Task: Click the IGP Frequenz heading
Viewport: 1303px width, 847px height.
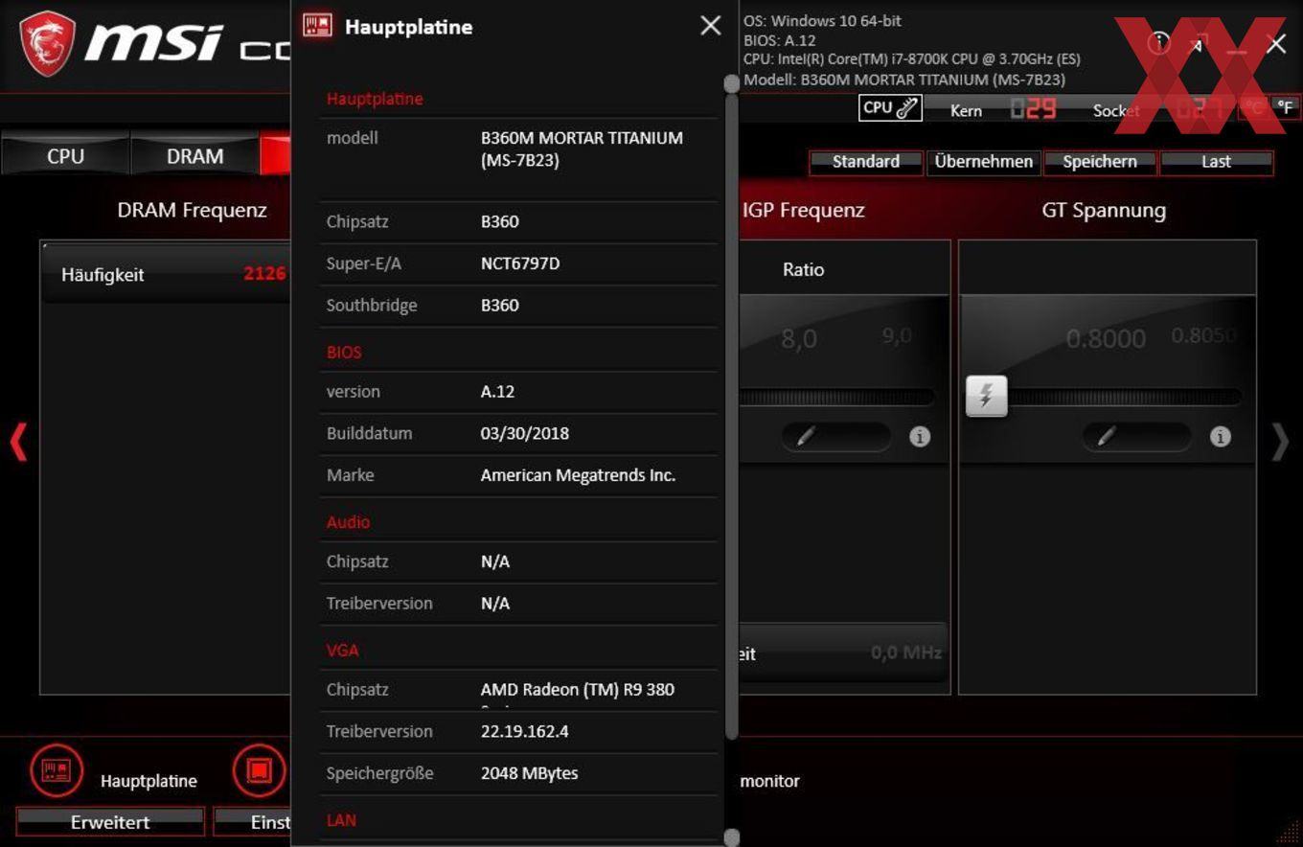Action: click(x=803, y=211)
